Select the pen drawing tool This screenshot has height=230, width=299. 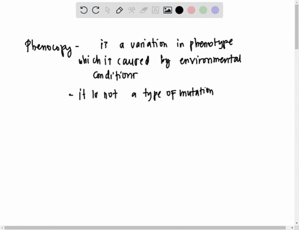[x=120, y=10]
